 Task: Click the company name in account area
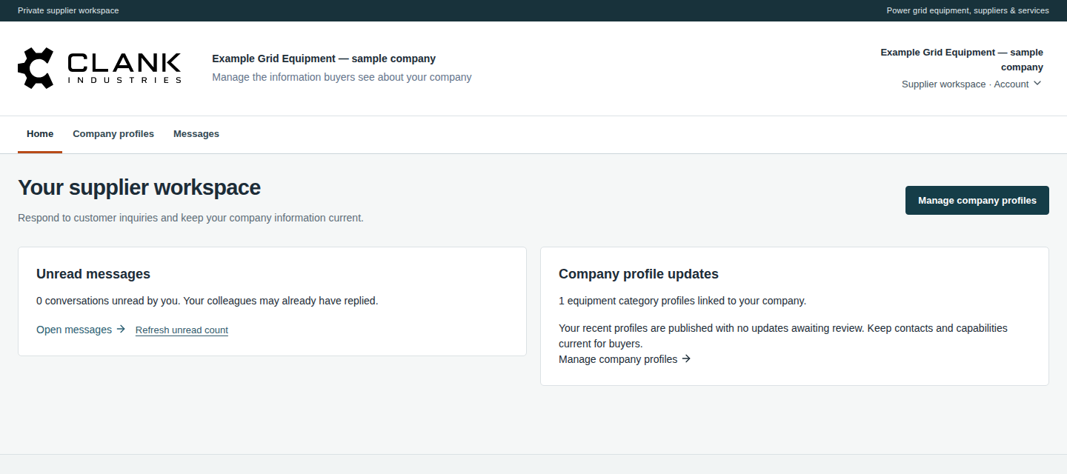[962, 60]
